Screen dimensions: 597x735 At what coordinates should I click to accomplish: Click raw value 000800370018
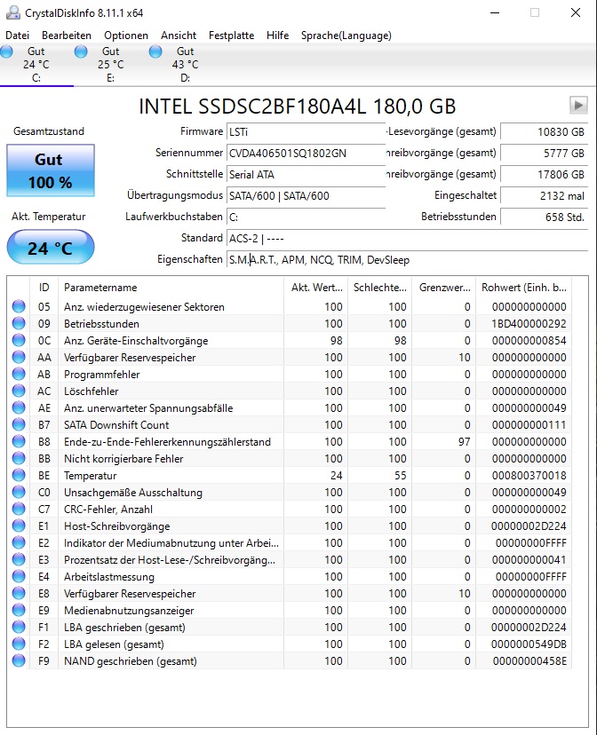529,476
